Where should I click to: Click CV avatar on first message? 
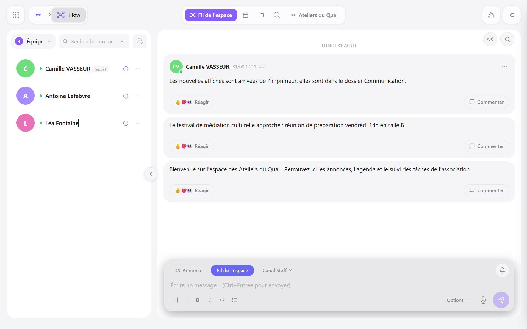176,66
